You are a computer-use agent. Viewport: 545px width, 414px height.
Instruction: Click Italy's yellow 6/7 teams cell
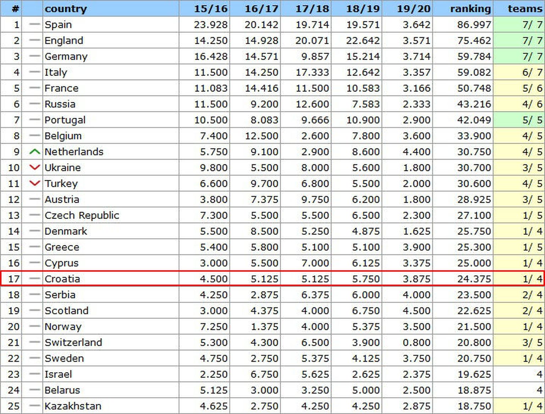point(519,72)
